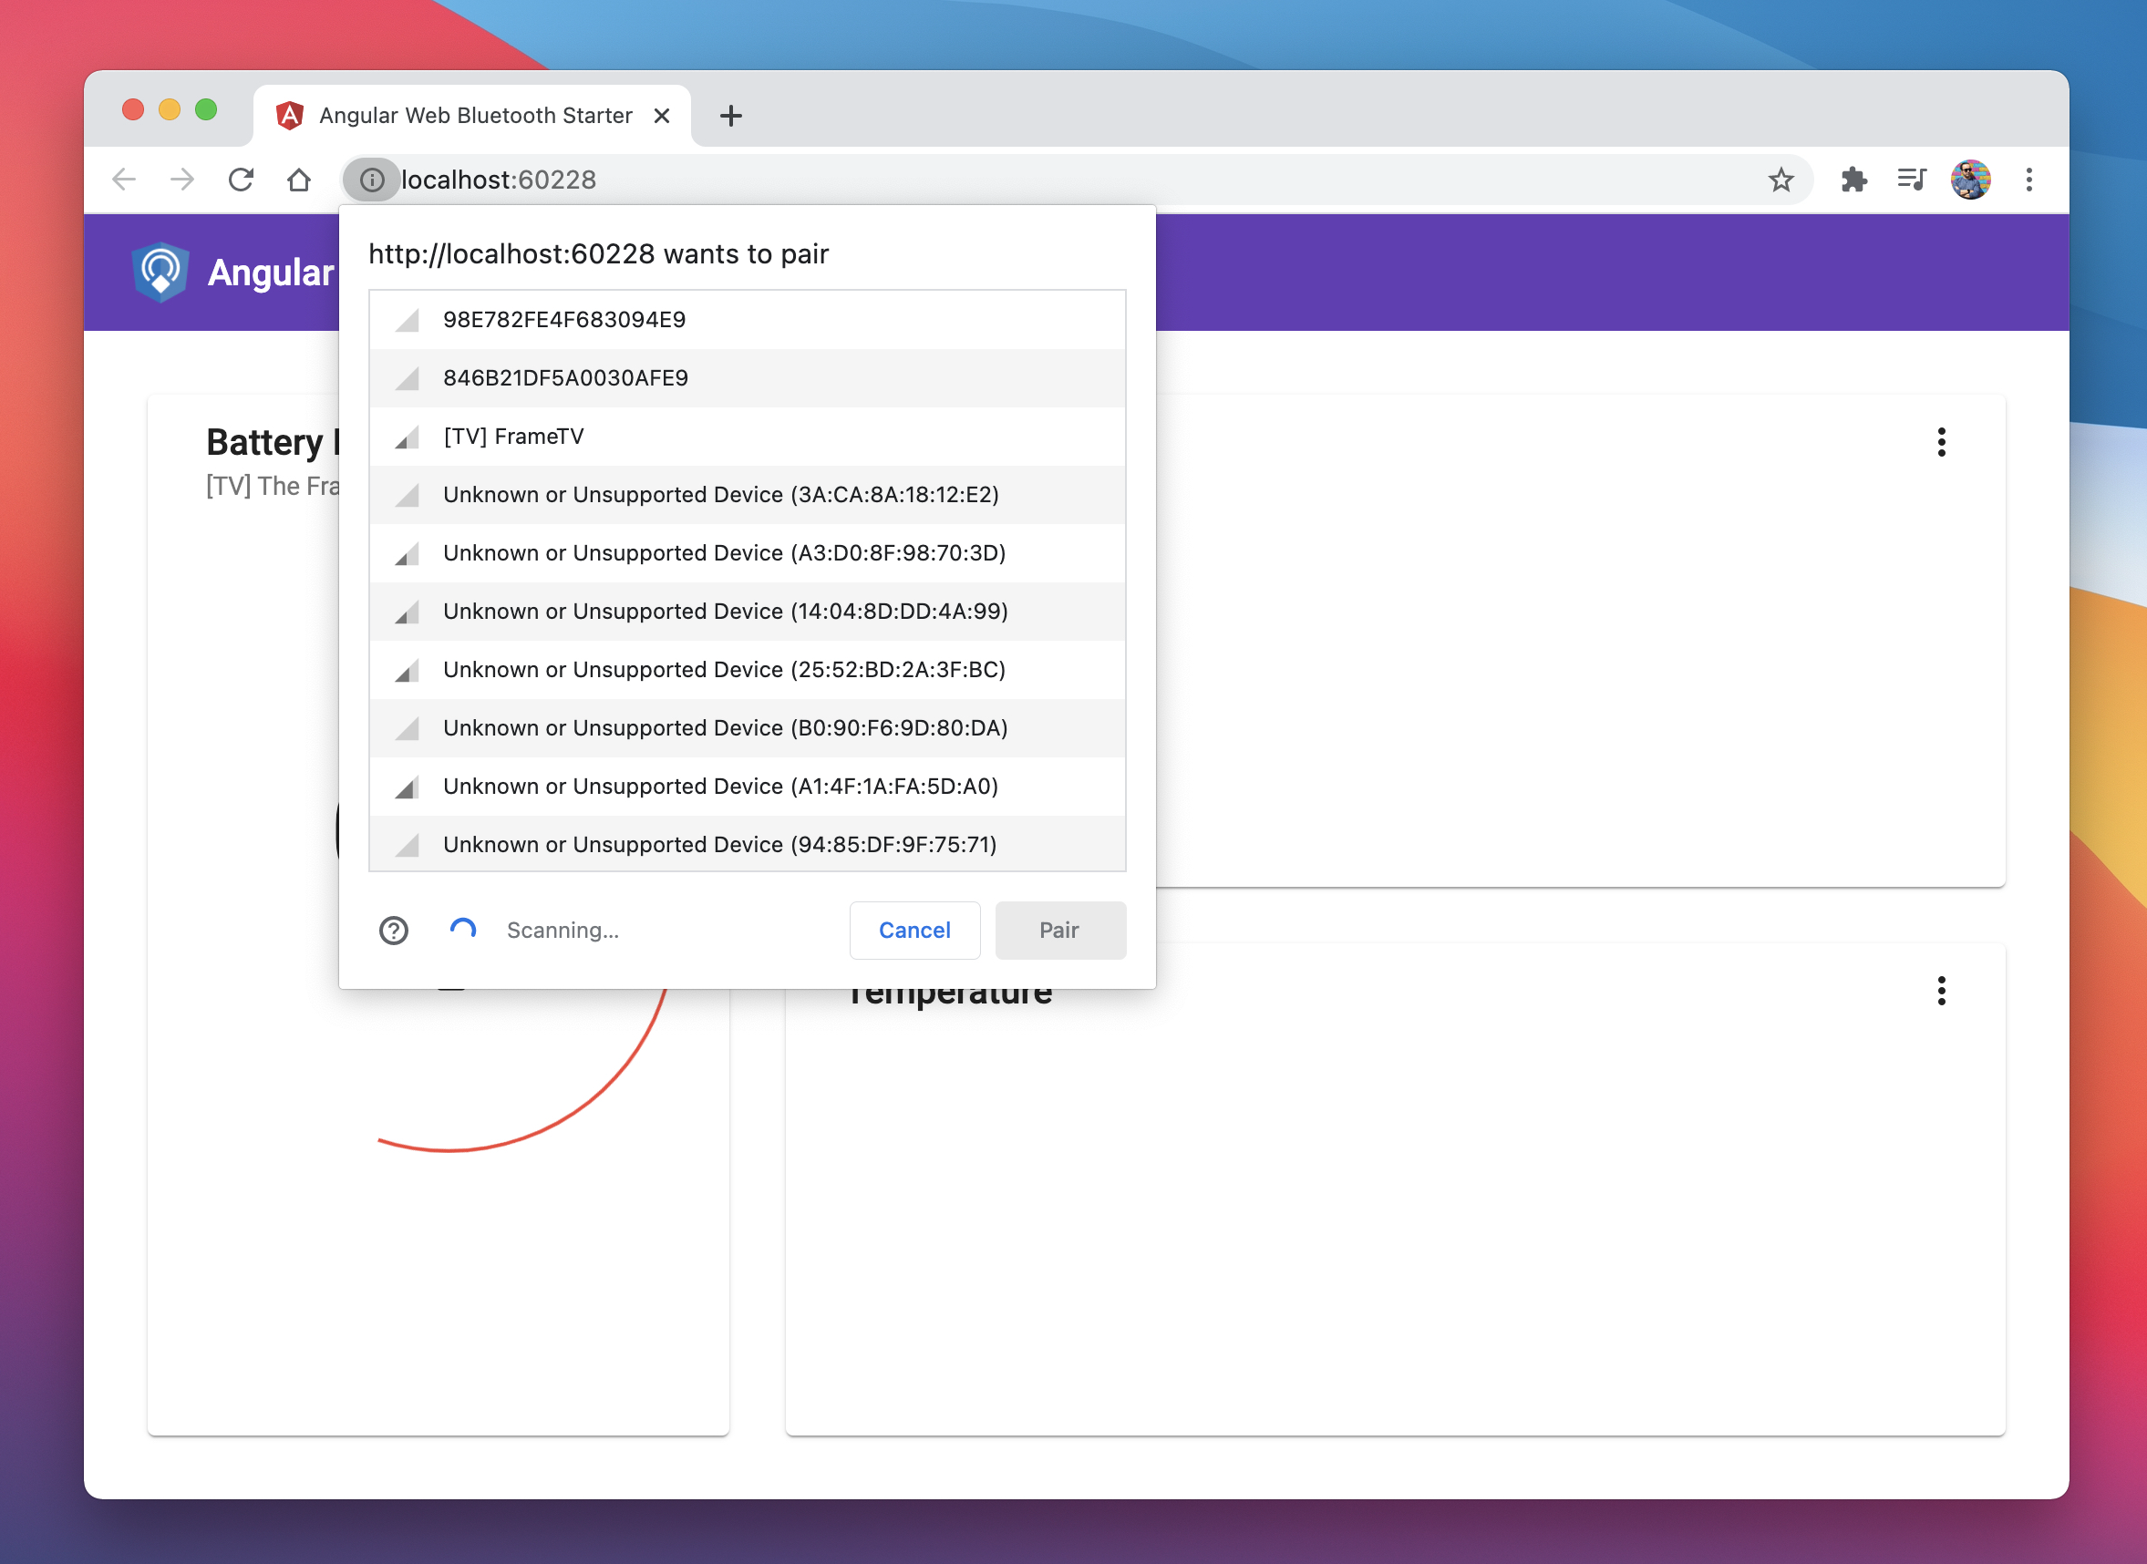Select device 98E782FE4F683094E9
This screenshot has height=1564, width=2147.
(747, 320)
